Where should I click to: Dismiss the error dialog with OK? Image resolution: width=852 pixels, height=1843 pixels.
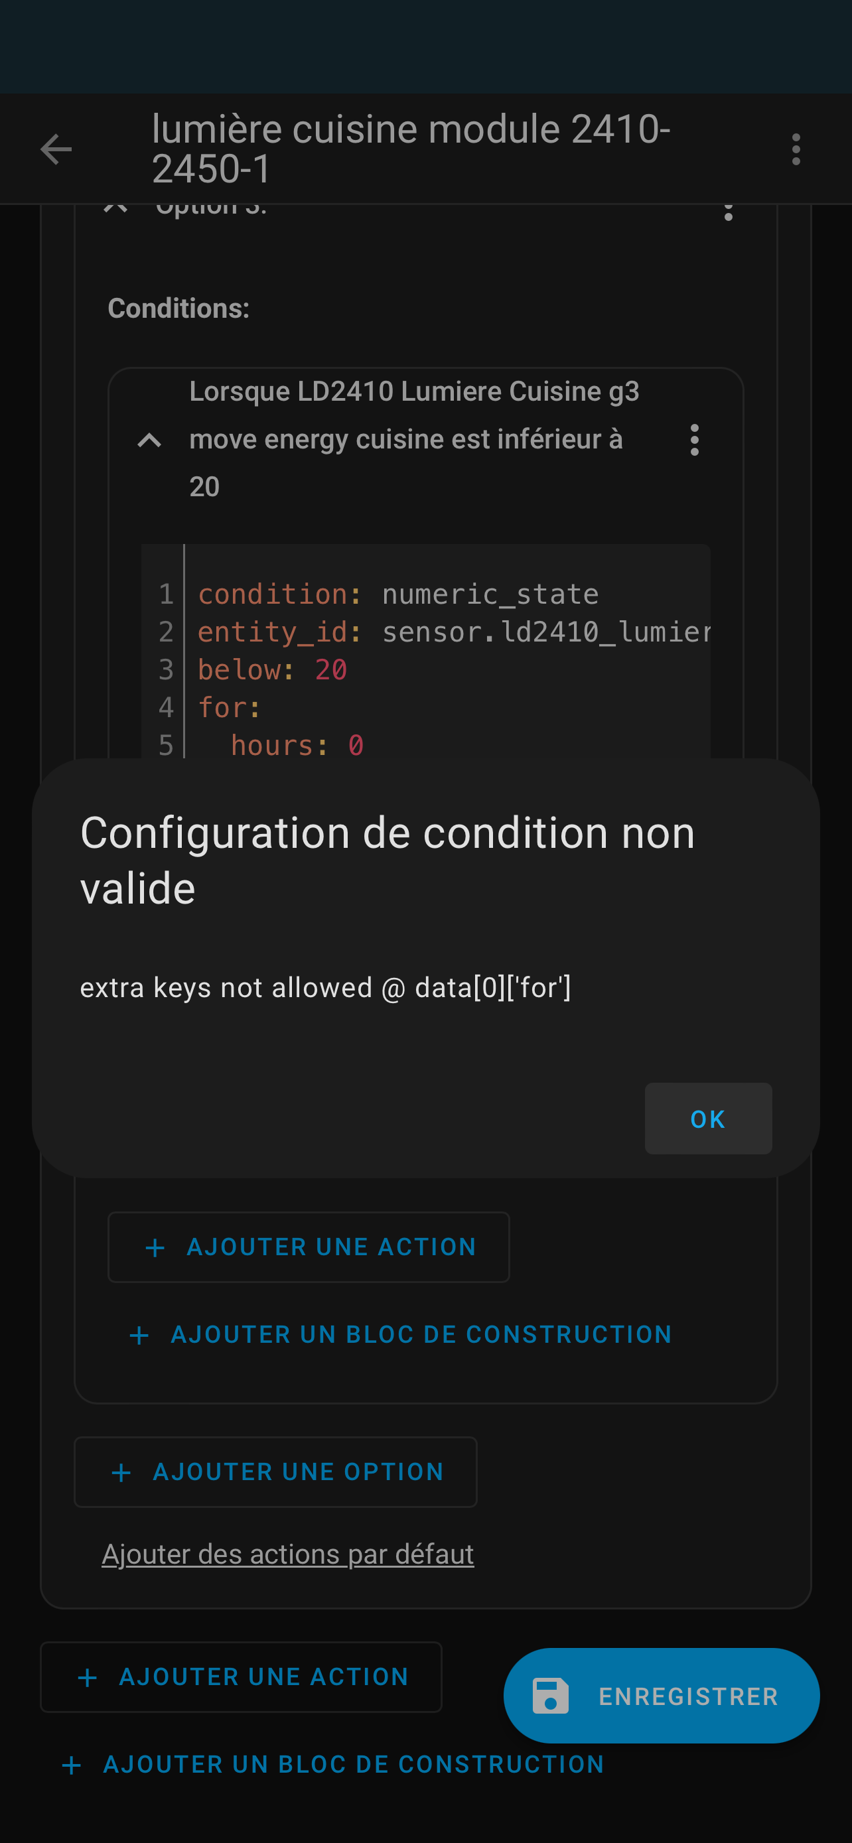708,1119
